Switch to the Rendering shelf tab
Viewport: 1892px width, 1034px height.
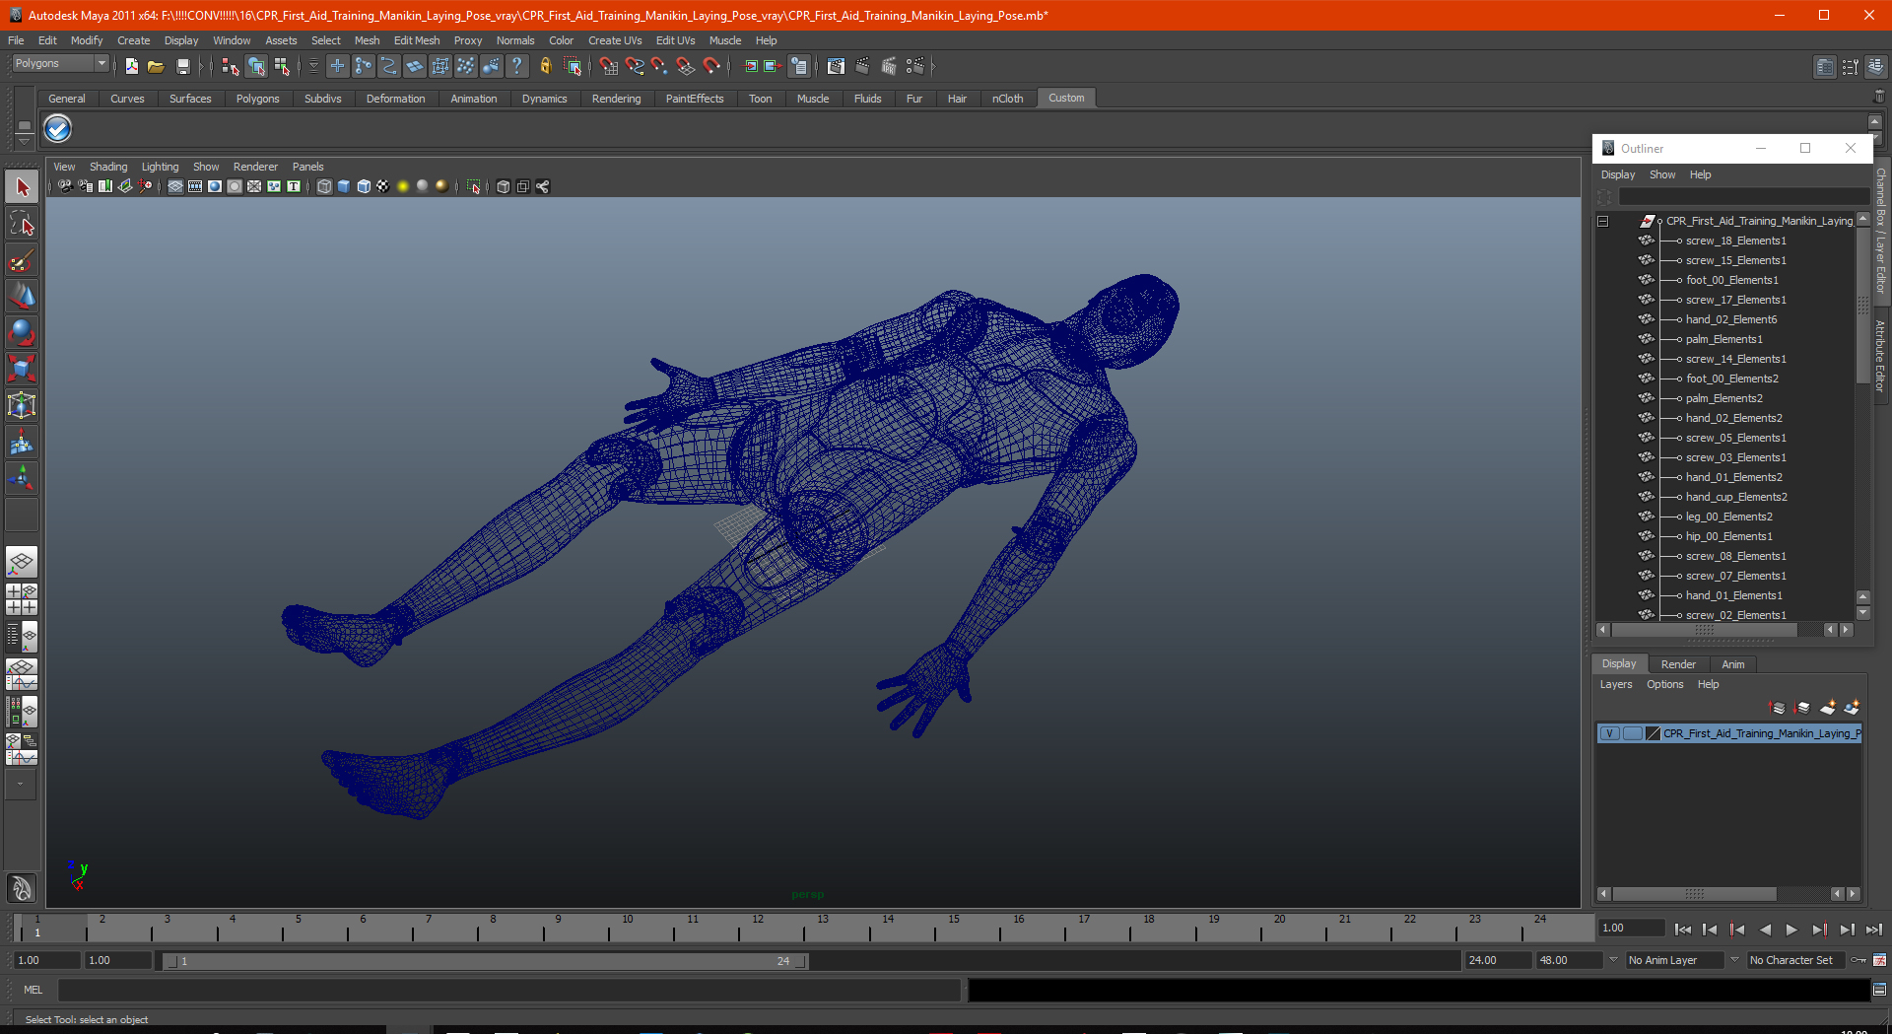[x=616, y=99]
